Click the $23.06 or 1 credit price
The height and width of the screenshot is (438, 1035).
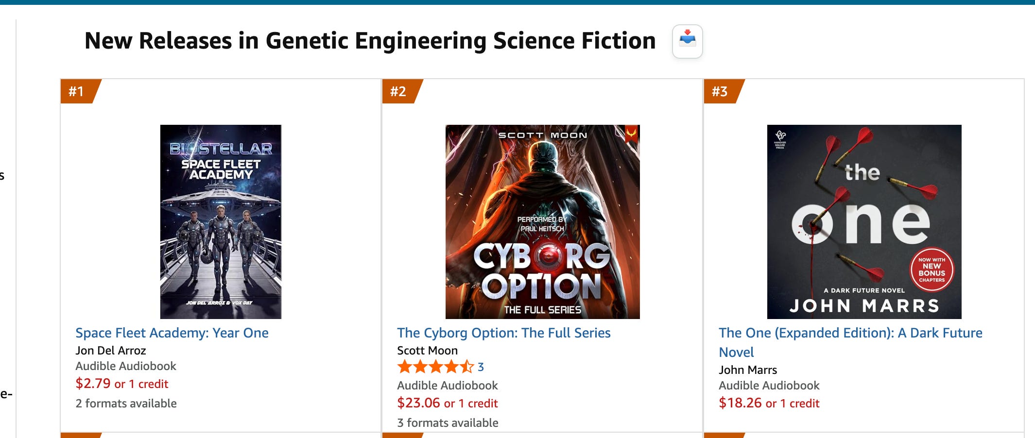[447, 403]
